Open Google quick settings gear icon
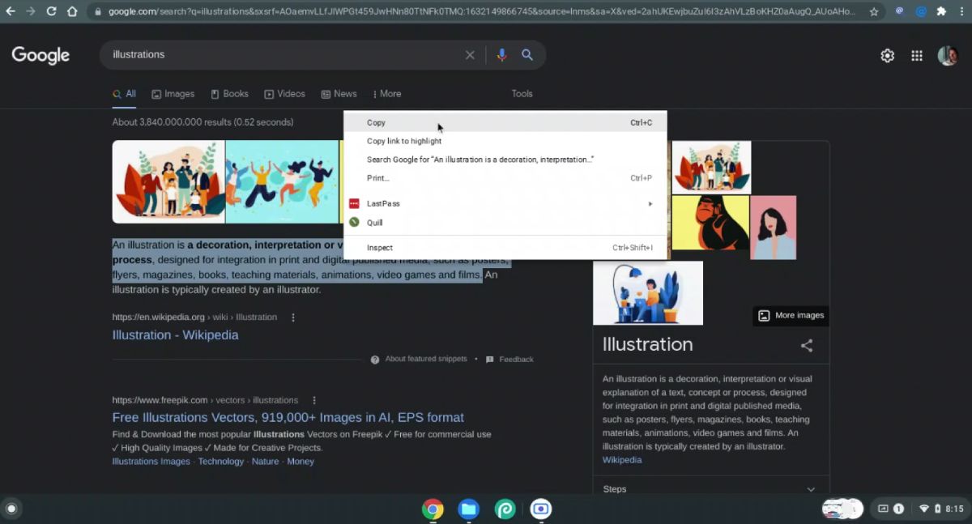 tap(887, 55)
